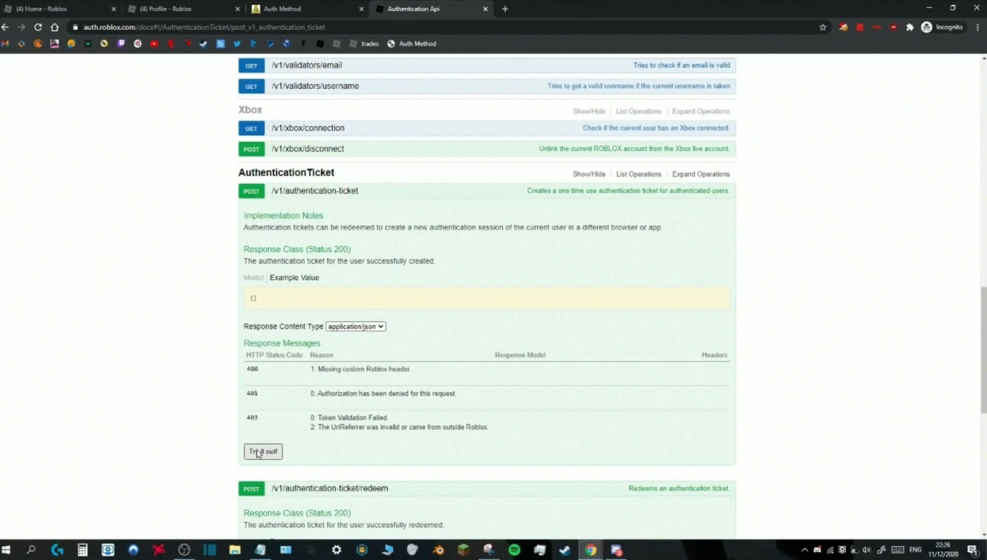The width and height of the screenshot is (987, 560).
Task: Click List Operations for Xbox section
Action: click(x=639, y=111)
